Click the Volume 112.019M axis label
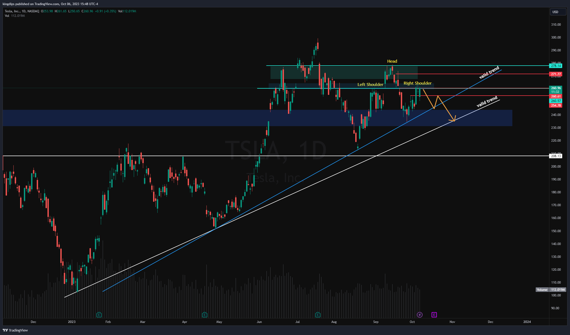 click(x=551, y=289)
